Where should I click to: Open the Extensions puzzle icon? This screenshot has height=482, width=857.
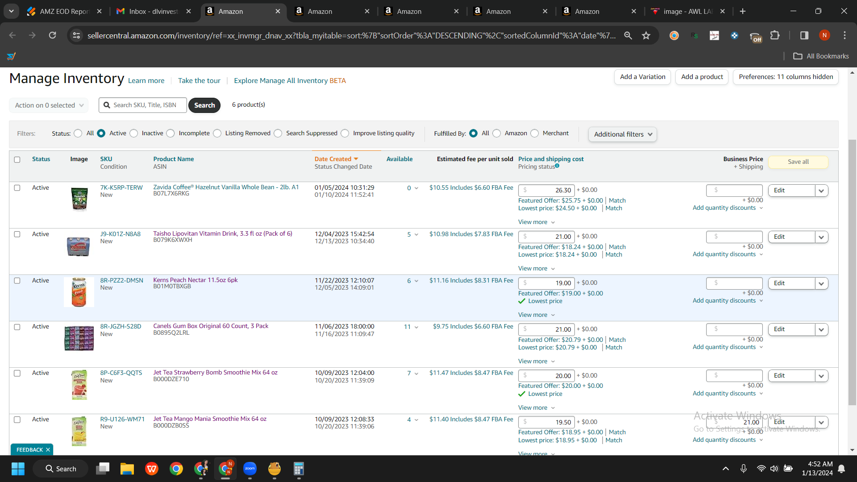pyautogui.click(x=775, y=35)
